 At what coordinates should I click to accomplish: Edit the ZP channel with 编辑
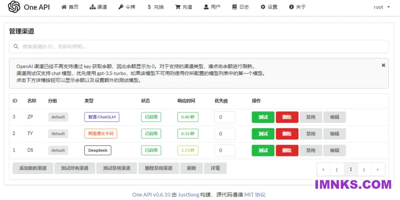[x=334, y=117]
